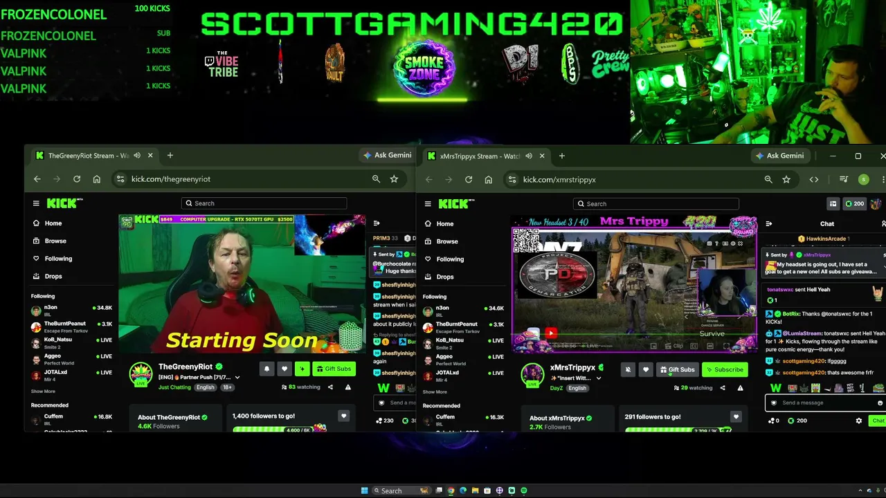The image size is (886, 498).
Task: Mute the TheGreenyRiot Stream browser tab
Action: click(137, 156)
